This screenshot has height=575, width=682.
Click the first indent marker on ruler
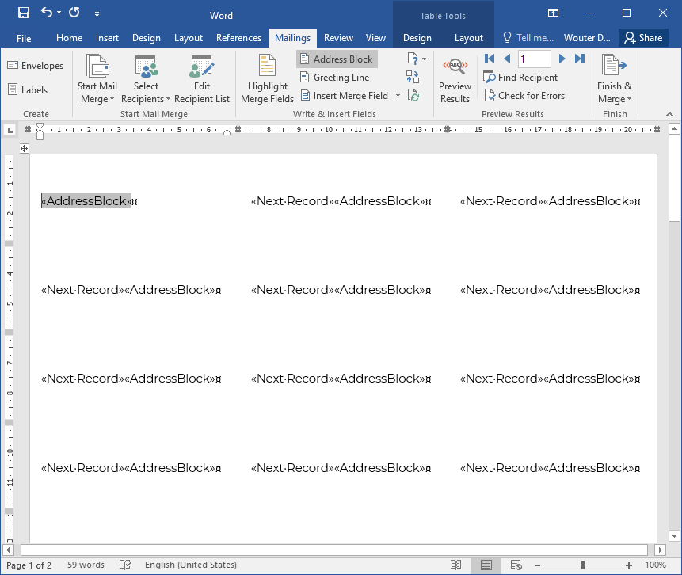[x=40, y=128]
